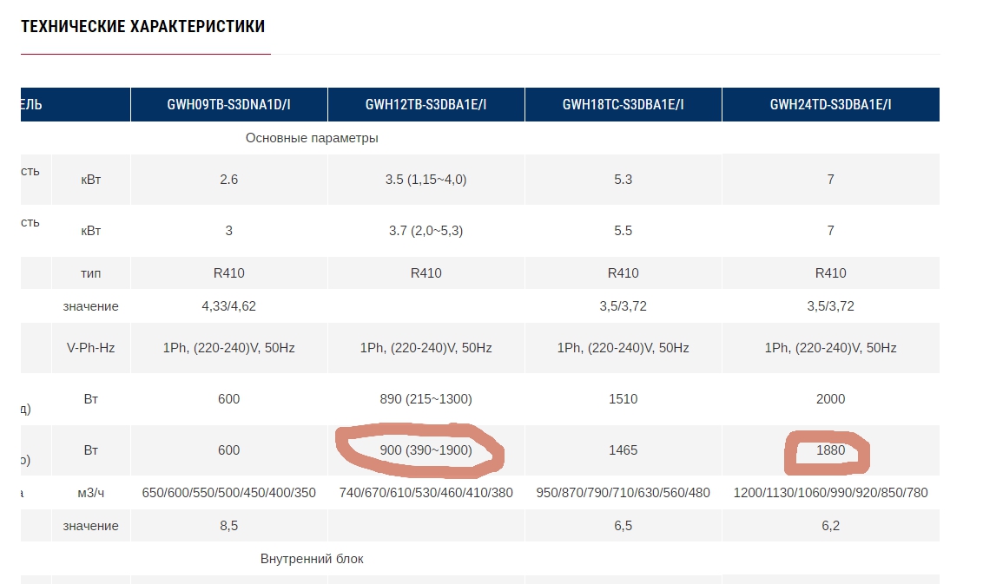Click cell value 8,5
Screen dimensions: 983x584
click(229, 527)
